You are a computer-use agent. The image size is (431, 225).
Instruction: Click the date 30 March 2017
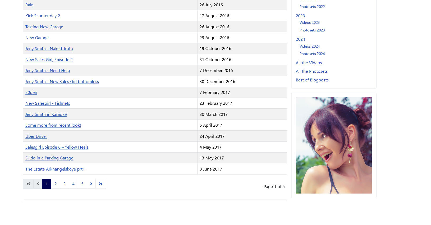(214, 114)
